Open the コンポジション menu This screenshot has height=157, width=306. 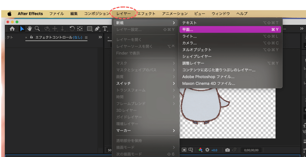pos(97,14)
